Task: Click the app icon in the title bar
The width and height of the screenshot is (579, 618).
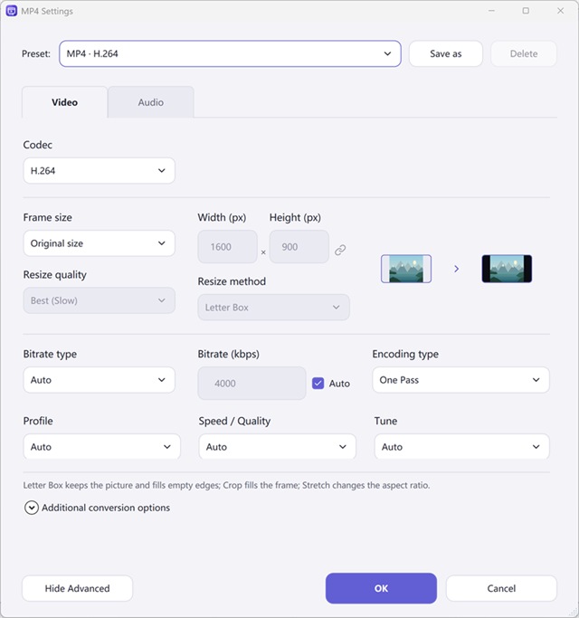Action: [x=12, y=11]
